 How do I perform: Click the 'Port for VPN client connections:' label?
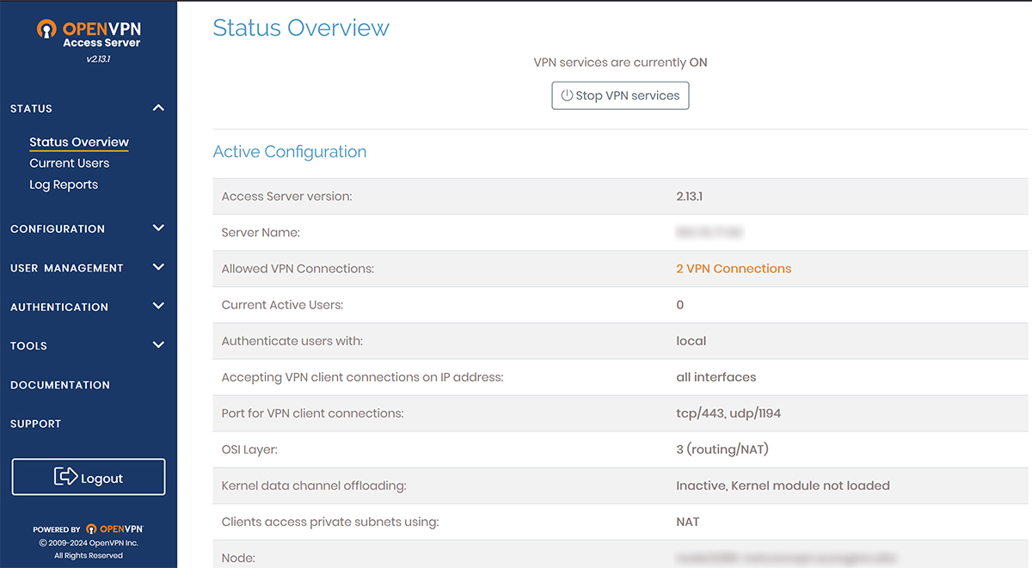pos(313,413)
